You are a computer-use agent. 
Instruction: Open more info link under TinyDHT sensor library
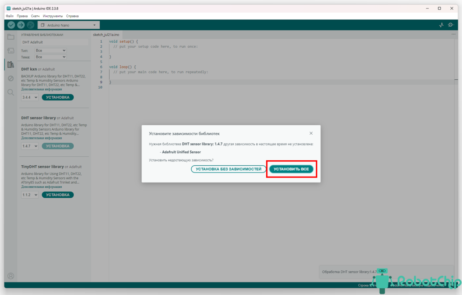point(42,187)
